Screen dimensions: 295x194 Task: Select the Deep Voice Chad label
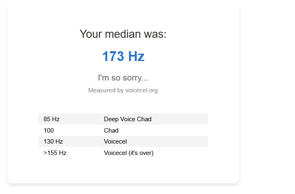point(128,119)
